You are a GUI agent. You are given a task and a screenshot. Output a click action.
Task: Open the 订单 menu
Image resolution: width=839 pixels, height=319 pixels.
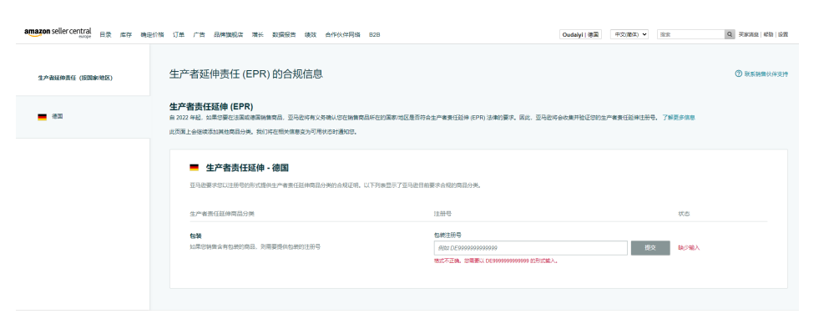(x=179, y=35)
